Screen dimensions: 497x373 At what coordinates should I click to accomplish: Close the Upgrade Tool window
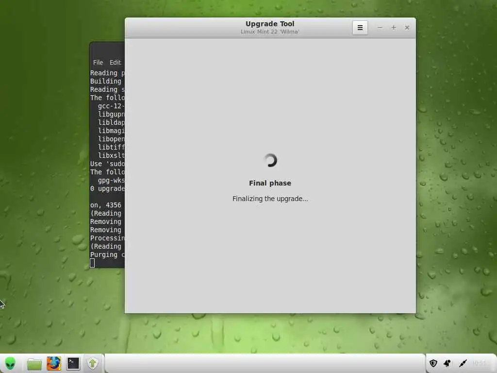click(x=407, y=28)
